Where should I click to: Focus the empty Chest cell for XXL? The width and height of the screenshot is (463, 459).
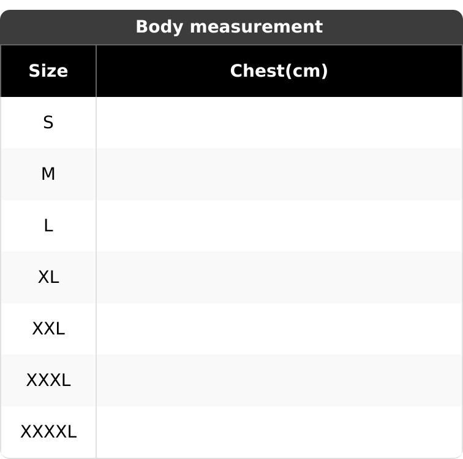click(x=279, y=329)
